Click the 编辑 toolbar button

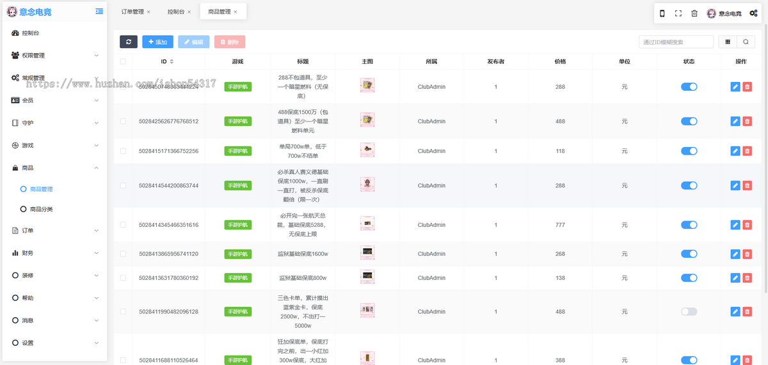(193, 42)
